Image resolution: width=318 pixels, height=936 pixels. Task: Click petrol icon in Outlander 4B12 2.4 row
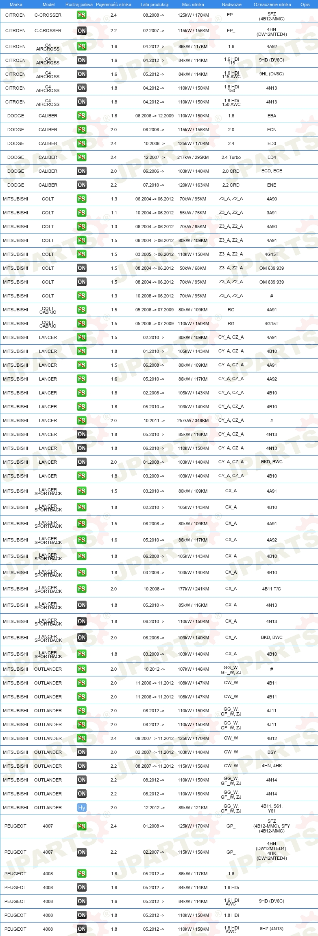(x=82, y=738)
